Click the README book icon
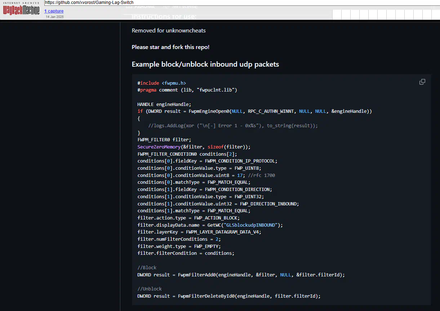Screen dimensions: 440x311 point(128,6)
